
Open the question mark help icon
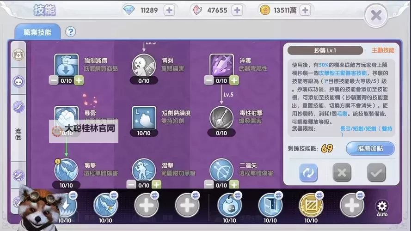[x=71, y=32]
